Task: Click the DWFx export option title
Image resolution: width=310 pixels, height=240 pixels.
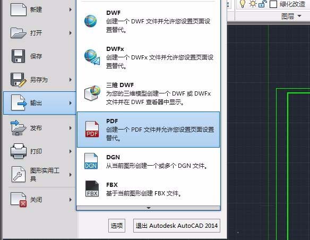Action: 115,49
